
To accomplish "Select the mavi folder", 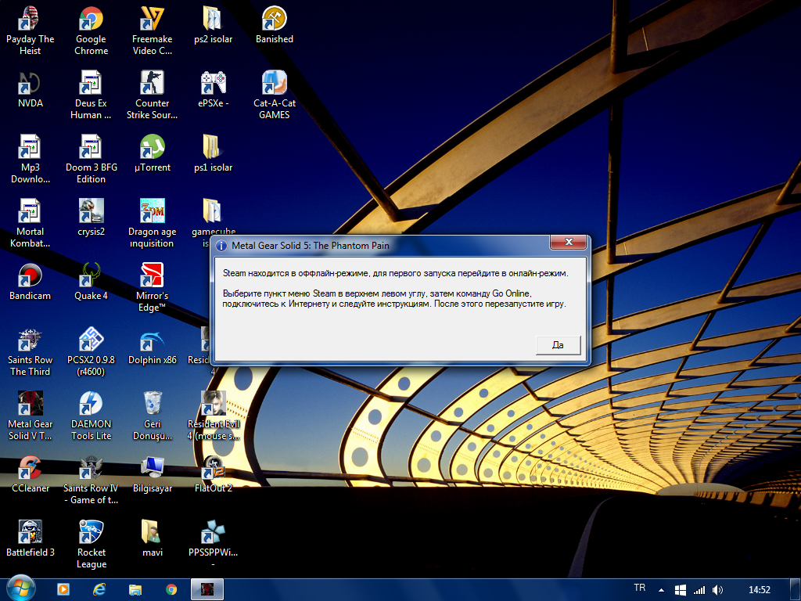I will [x=153, y=539].
